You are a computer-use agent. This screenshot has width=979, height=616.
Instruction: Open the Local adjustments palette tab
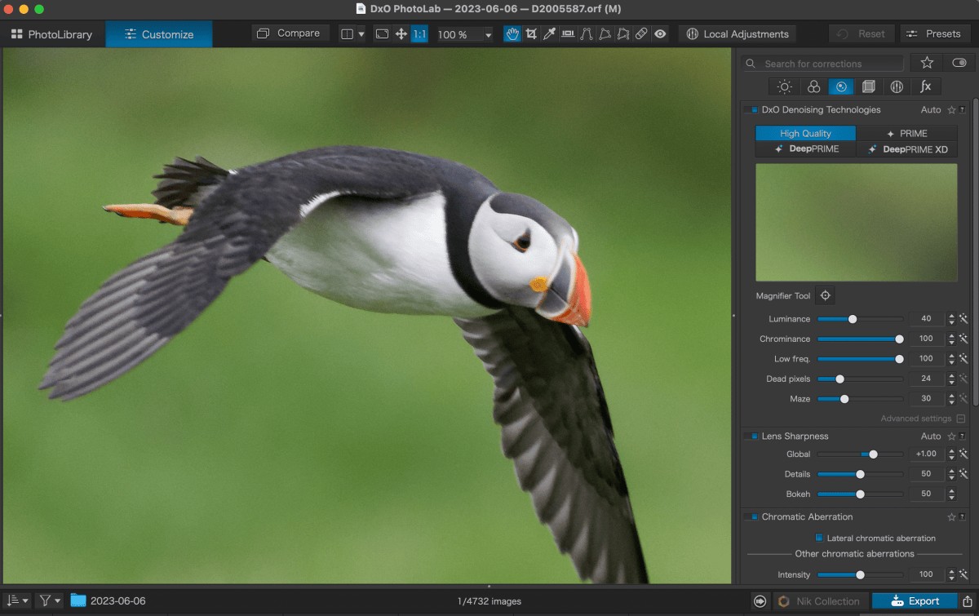[897, 86]
